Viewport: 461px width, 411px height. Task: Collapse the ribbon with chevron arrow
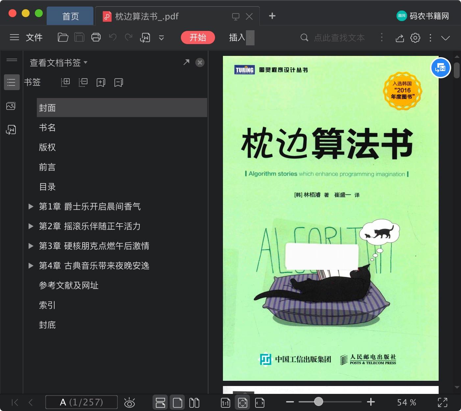[446, 38]
